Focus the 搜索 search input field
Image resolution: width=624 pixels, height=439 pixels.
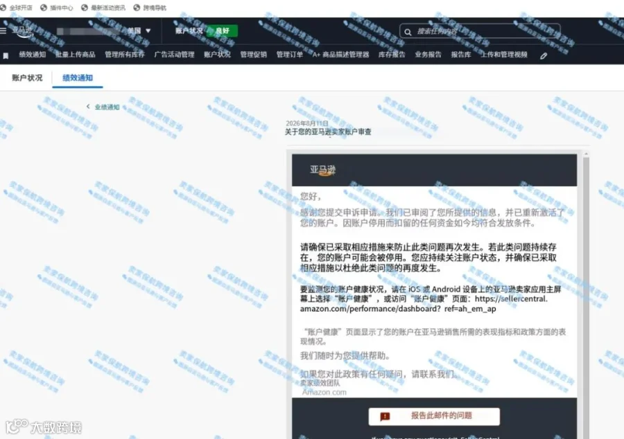pos(480,31)
